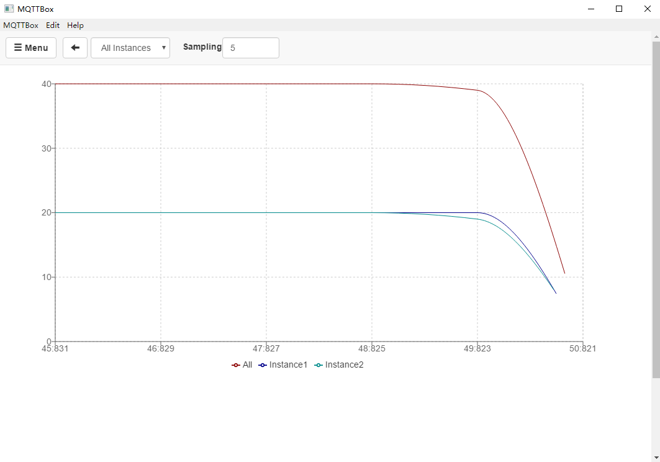Click the 47:827 x-axis label
Viewport: 660px width, 462px height.
point(266,348)
